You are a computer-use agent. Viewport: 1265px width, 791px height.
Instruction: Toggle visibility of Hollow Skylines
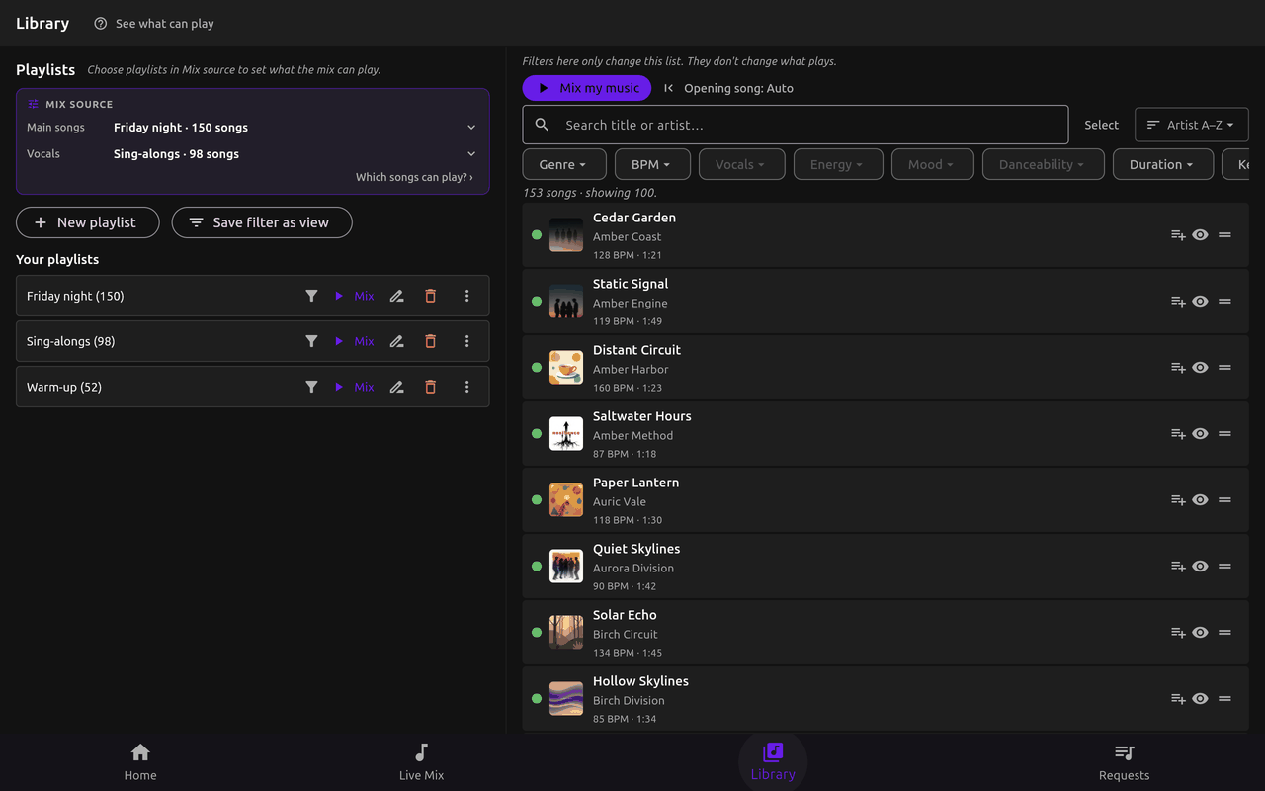point(1200,699)
